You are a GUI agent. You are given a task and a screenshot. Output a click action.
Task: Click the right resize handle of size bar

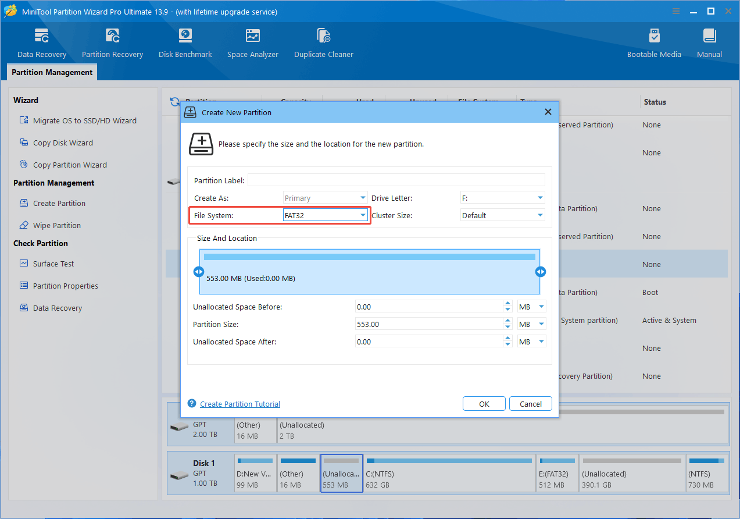tap(541, 272)
